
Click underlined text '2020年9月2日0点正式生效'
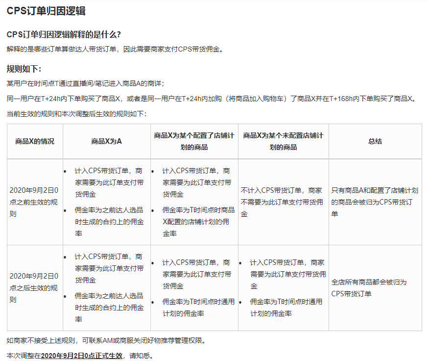point(82,356)
